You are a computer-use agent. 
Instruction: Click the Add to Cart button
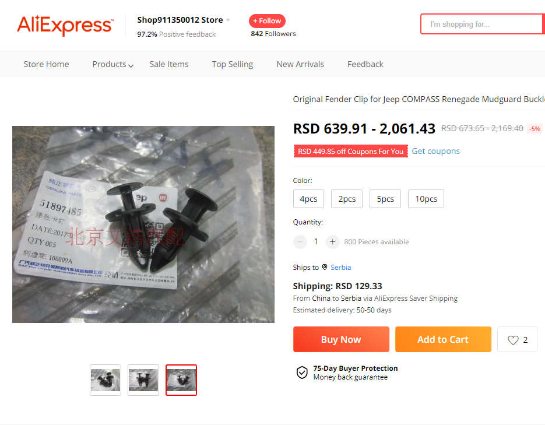pos(443,339)
